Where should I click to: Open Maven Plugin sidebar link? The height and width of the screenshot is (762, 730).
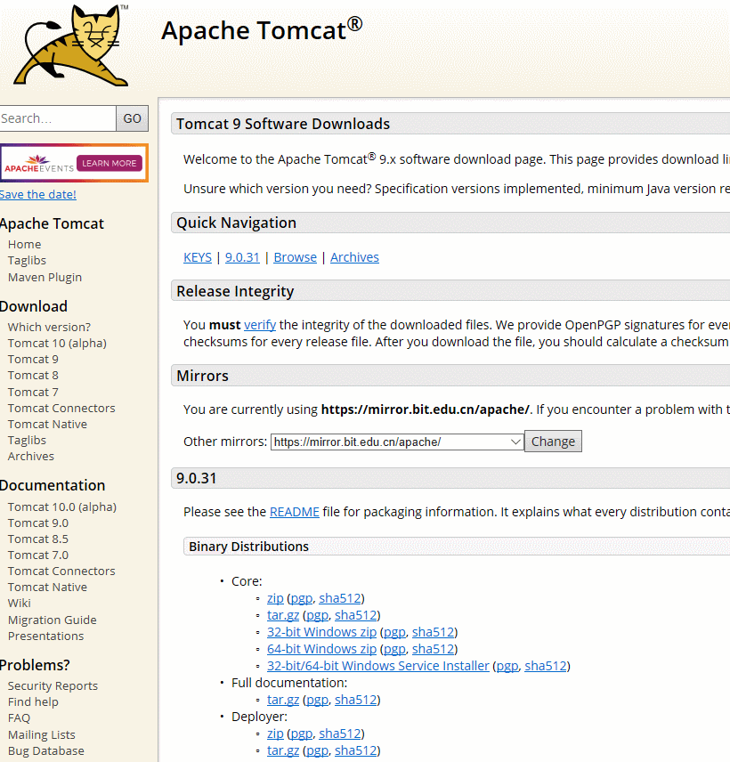(x=45, y=277)
